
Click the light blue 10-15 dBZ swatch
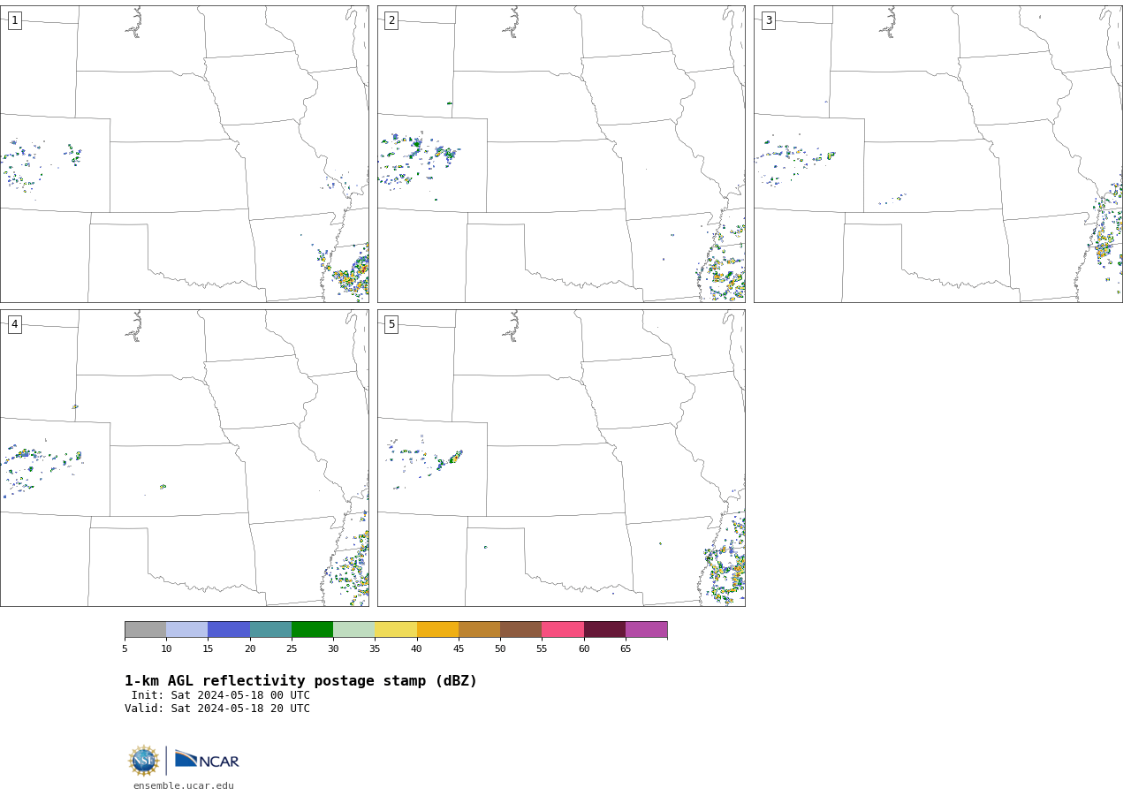pos(187,629)
